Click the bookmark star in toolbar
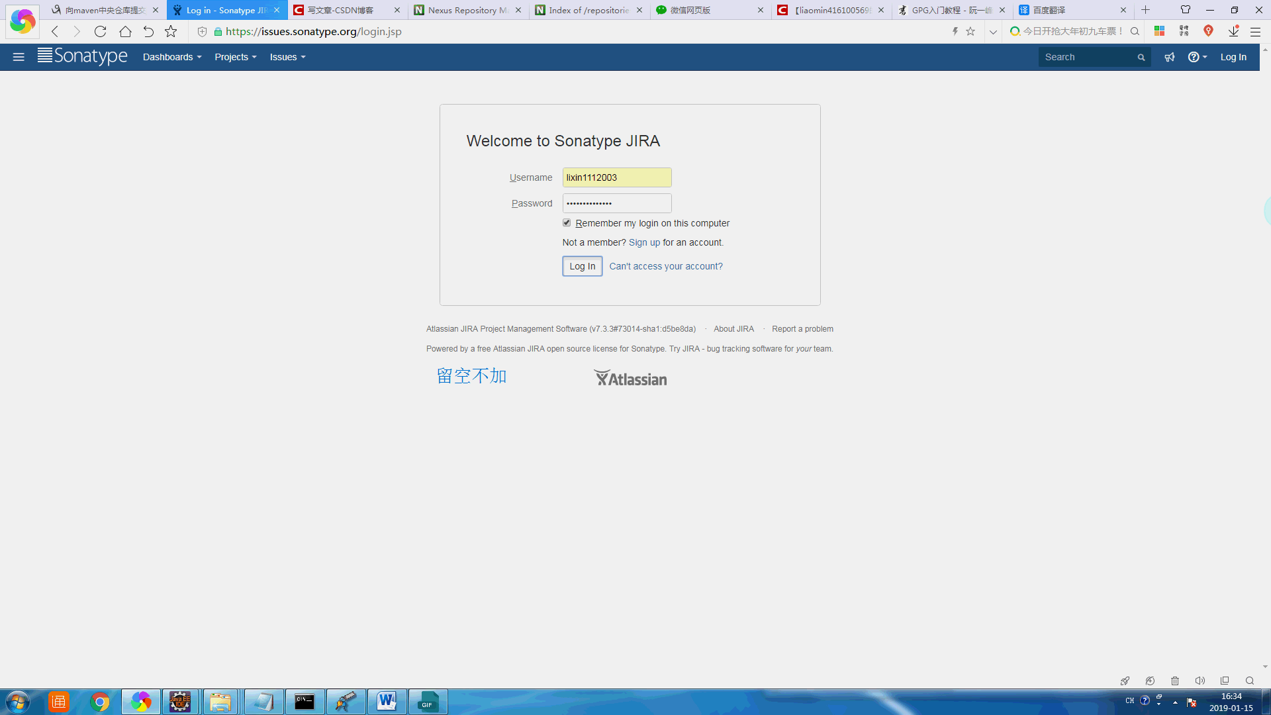The image size is (1271, 715). [x=171, y=31]
